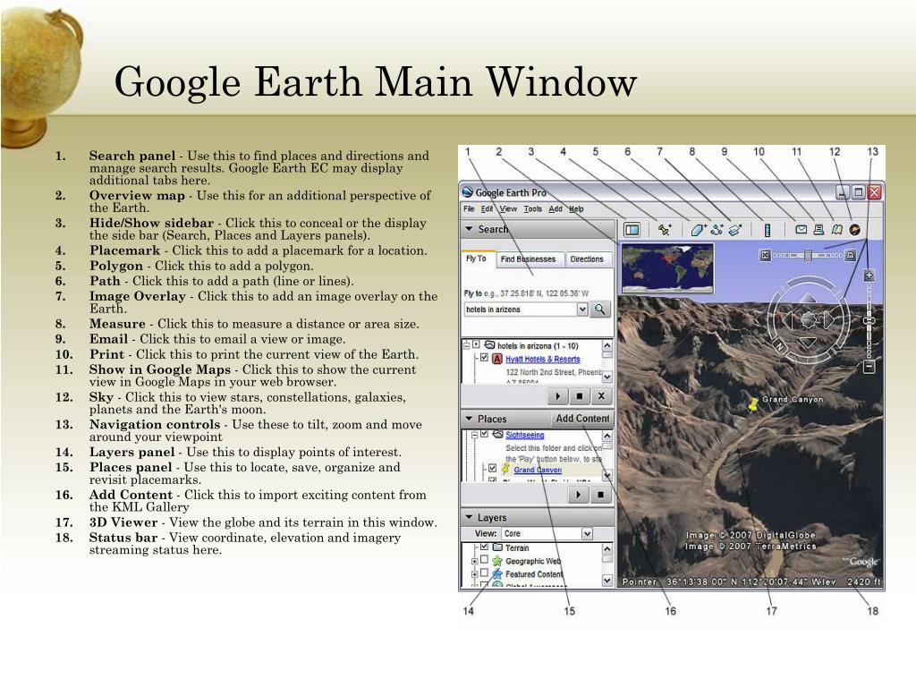Screen dimensions: 916x687
Task: Click the tilt slider left end button
Action: coord(766,255)
